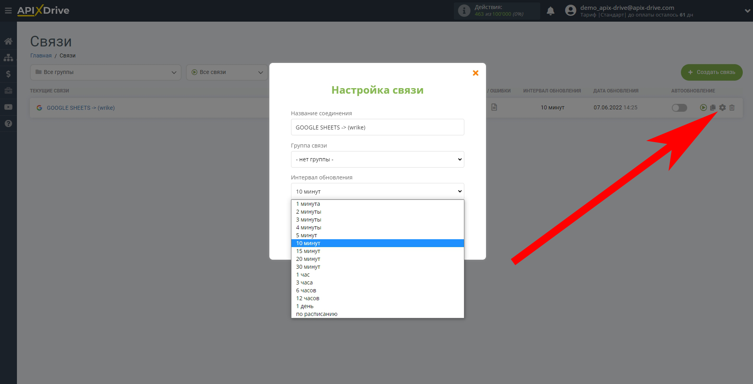The height and width of the screenshot is (384, 753).
Task: Select 1 день option
Action: (378, 306)
